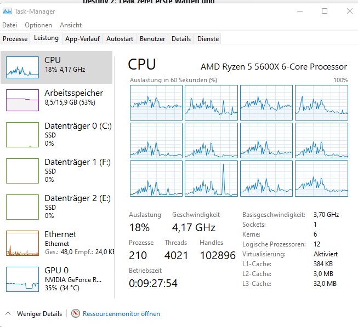Click the Betriebszeit value 0:09:27:54

(153, 283)
